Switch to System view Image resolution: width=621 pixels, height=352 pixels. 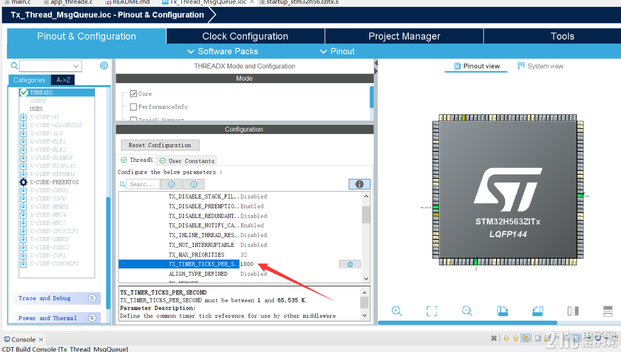click(540, 66)
